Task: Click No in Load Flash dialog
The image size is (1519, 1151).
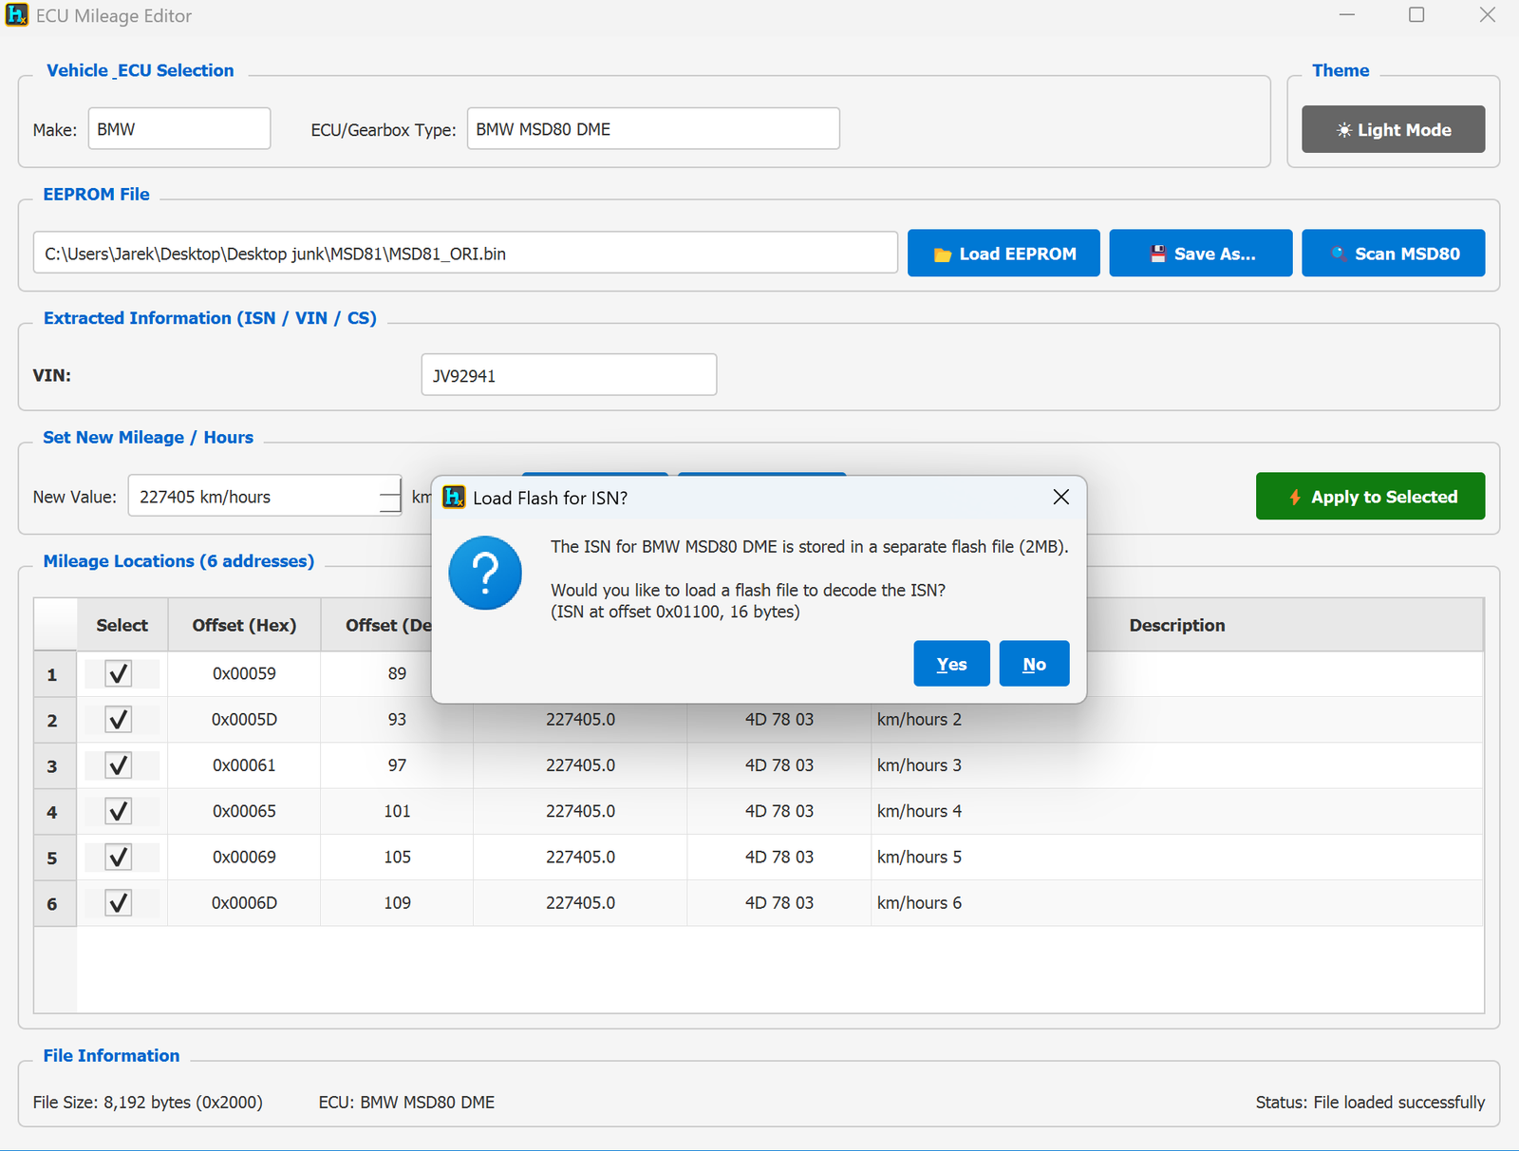Action: pos(1034,664)
